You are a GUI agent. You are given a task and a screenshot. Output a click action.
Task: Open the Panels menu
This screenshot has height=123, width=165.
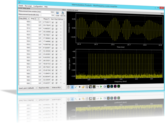(x=21, y=6)
